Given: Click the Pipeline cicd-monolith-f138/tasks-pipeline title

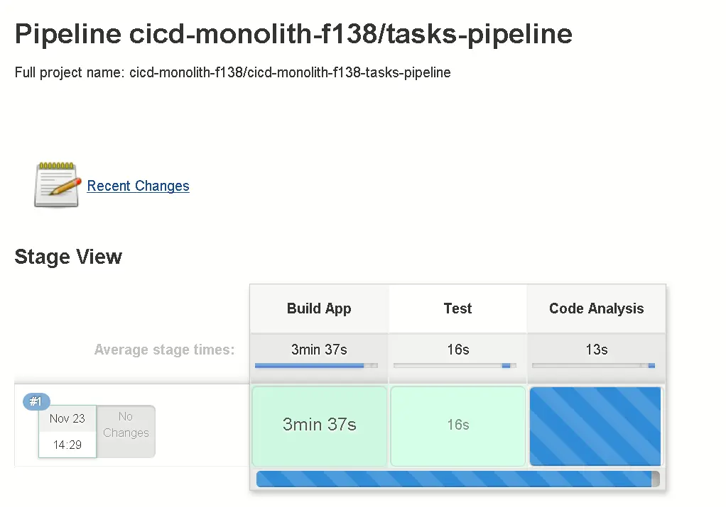Looking at the screenshot, I should (293, 34).
